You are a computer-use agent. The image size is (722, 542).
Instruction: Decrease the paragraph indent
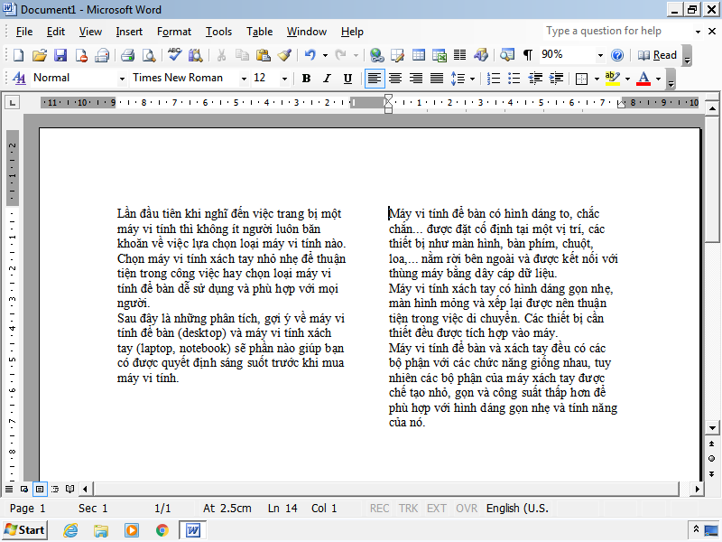coord(535,79)
